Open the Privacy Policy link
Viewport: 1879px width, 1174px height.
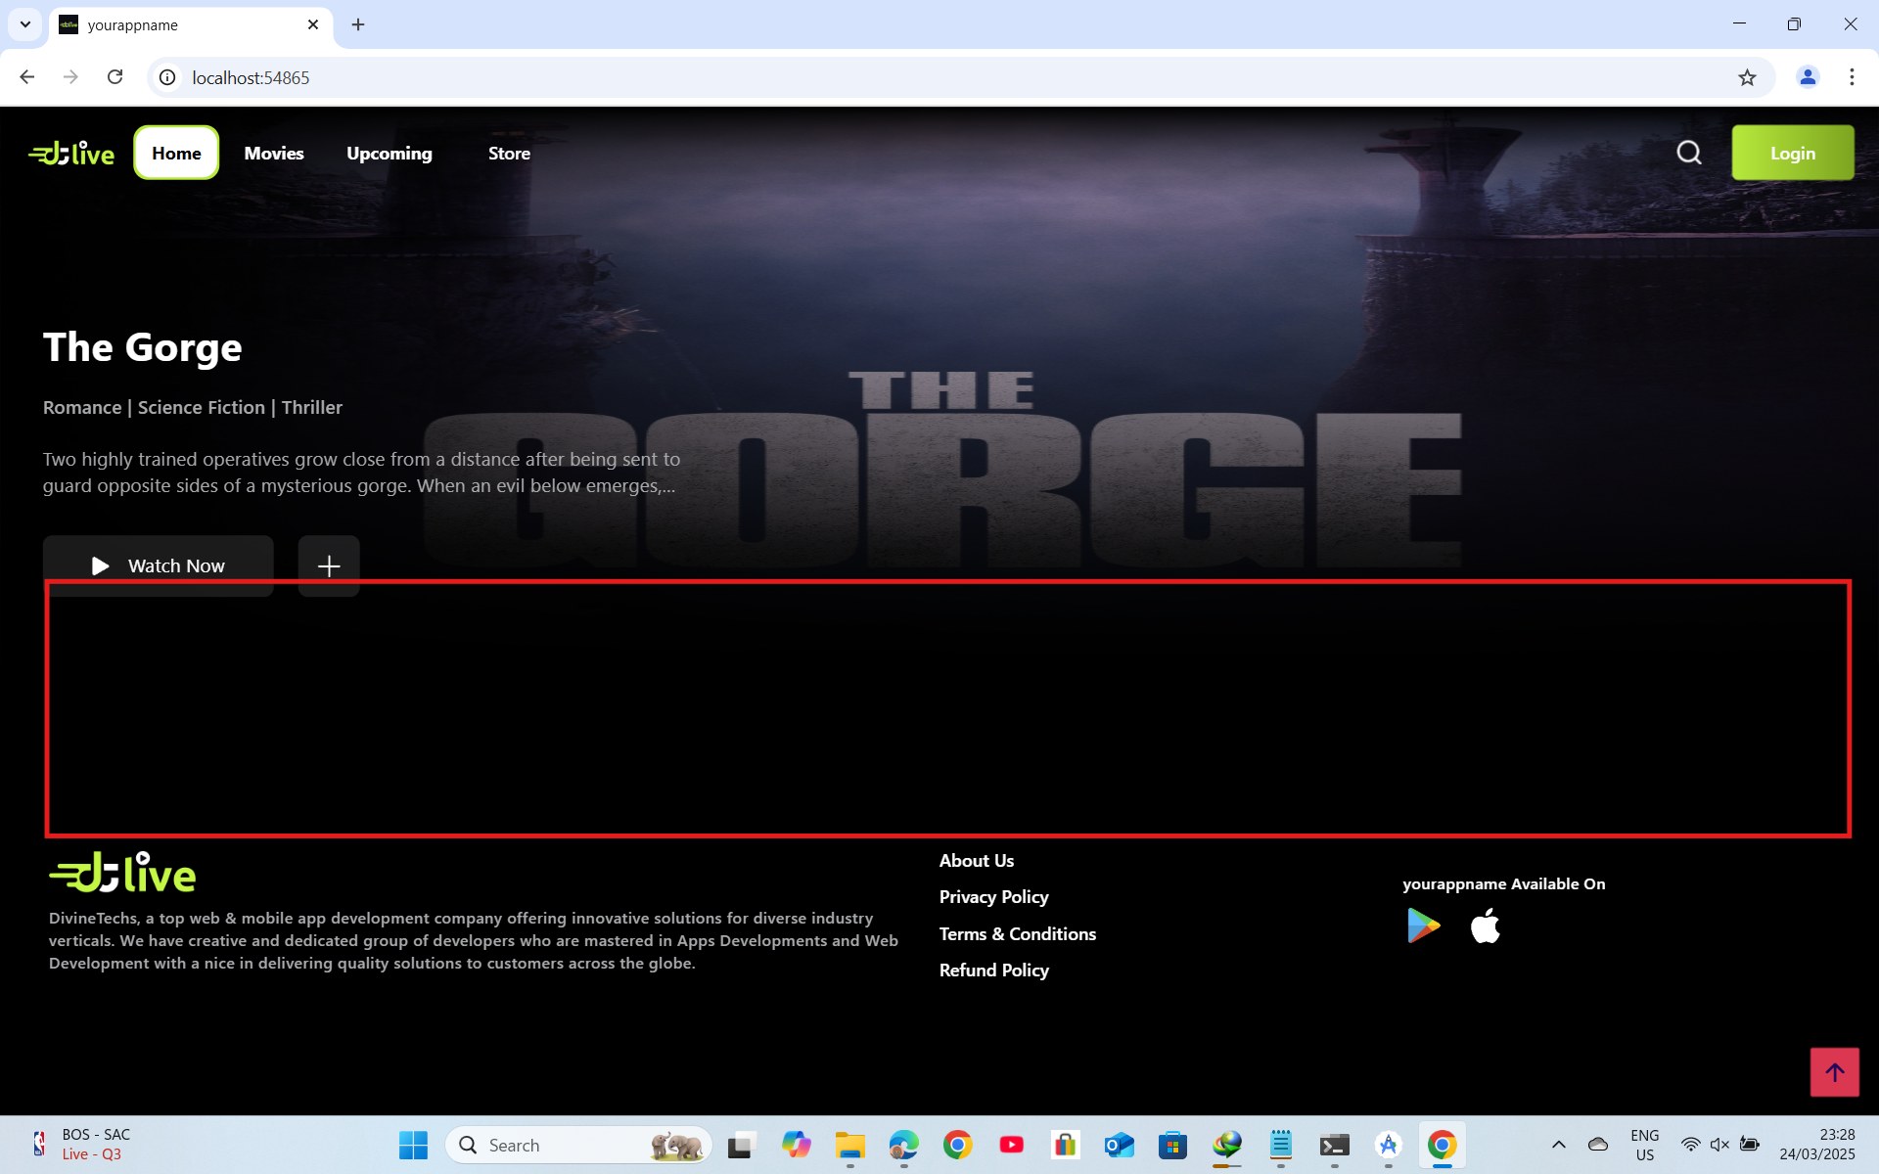993,897
